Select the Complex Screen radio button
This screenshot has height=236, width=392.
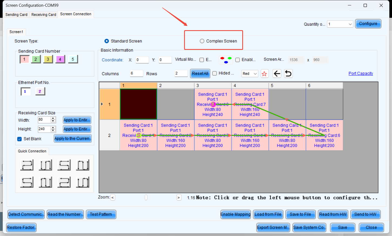[202, 41]
